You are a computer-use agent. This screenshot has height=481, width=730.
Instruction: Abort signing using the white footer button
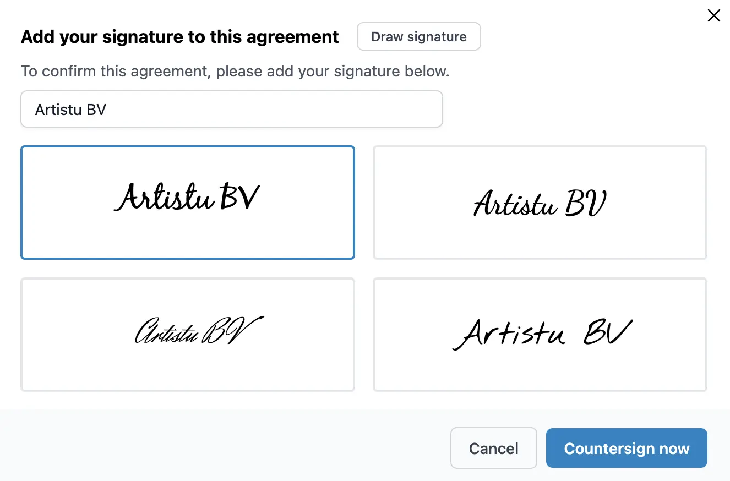pos(493,448)
